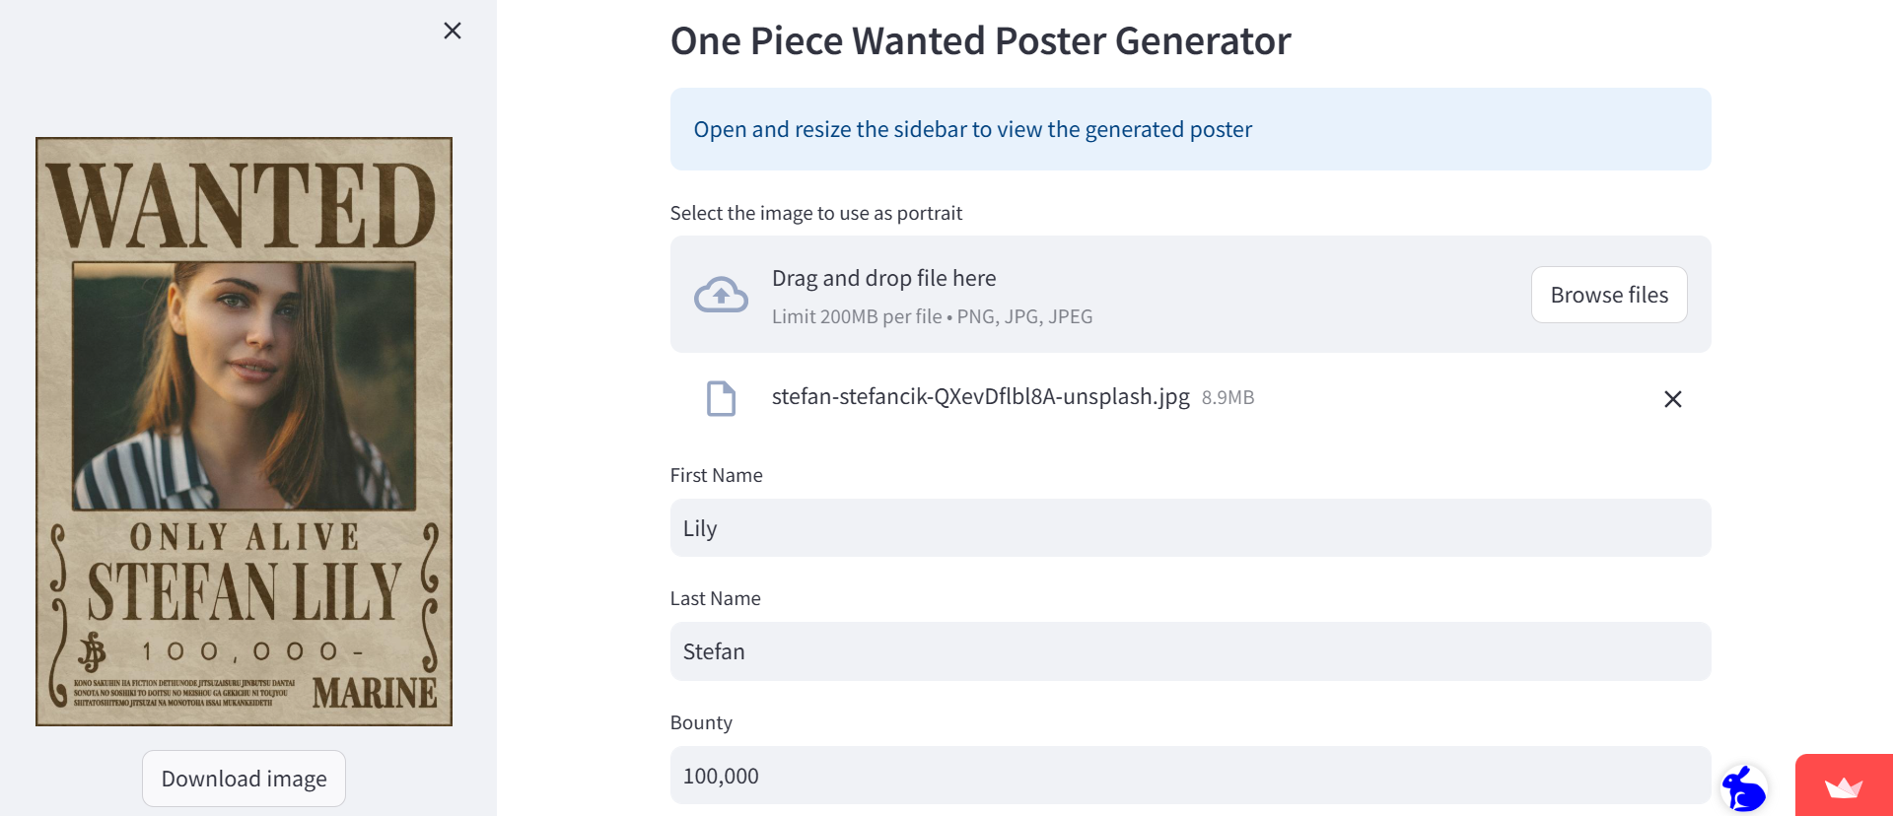Click the uploaded file document icon
The height and width of the screenshot is (816, 1893).
coord(721,398)
